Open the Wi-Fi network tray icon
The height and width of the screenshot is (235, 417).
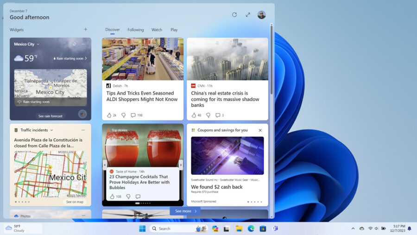(x=370, y=229)
